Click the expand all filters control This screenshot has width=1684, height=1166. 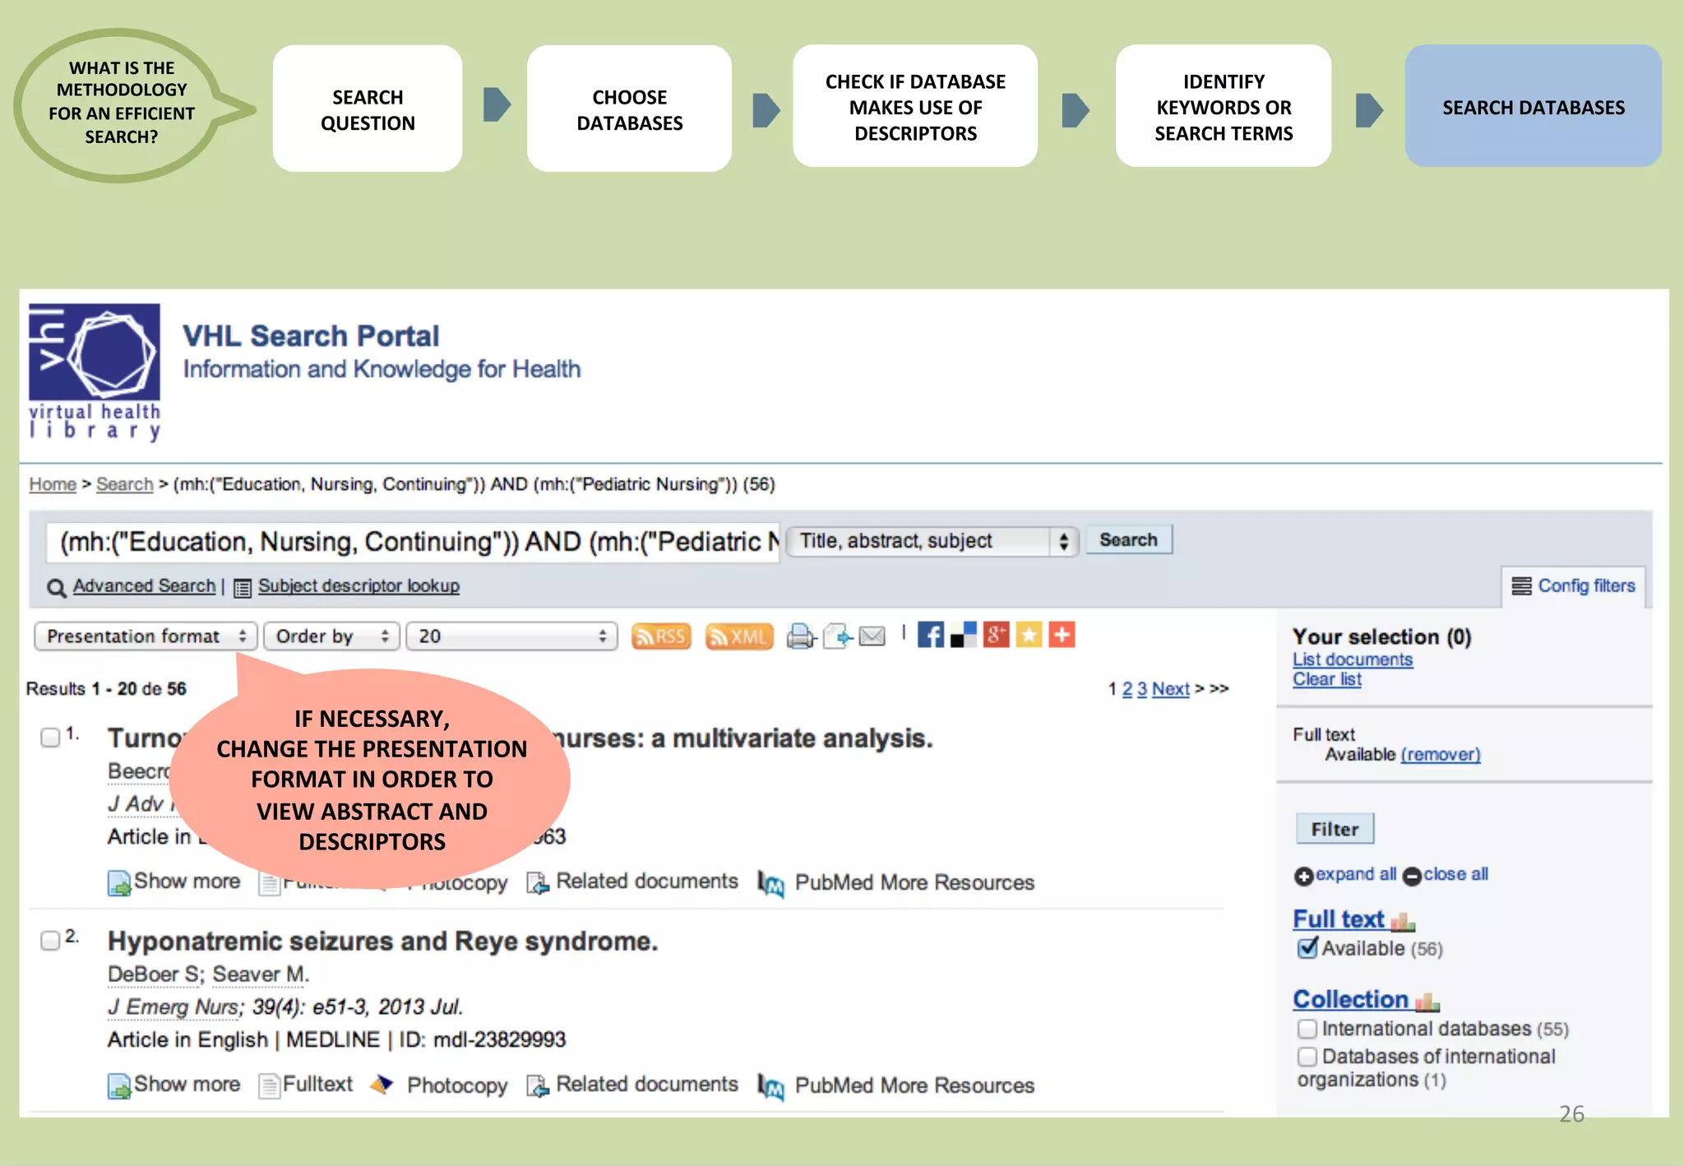[1345, 875]
